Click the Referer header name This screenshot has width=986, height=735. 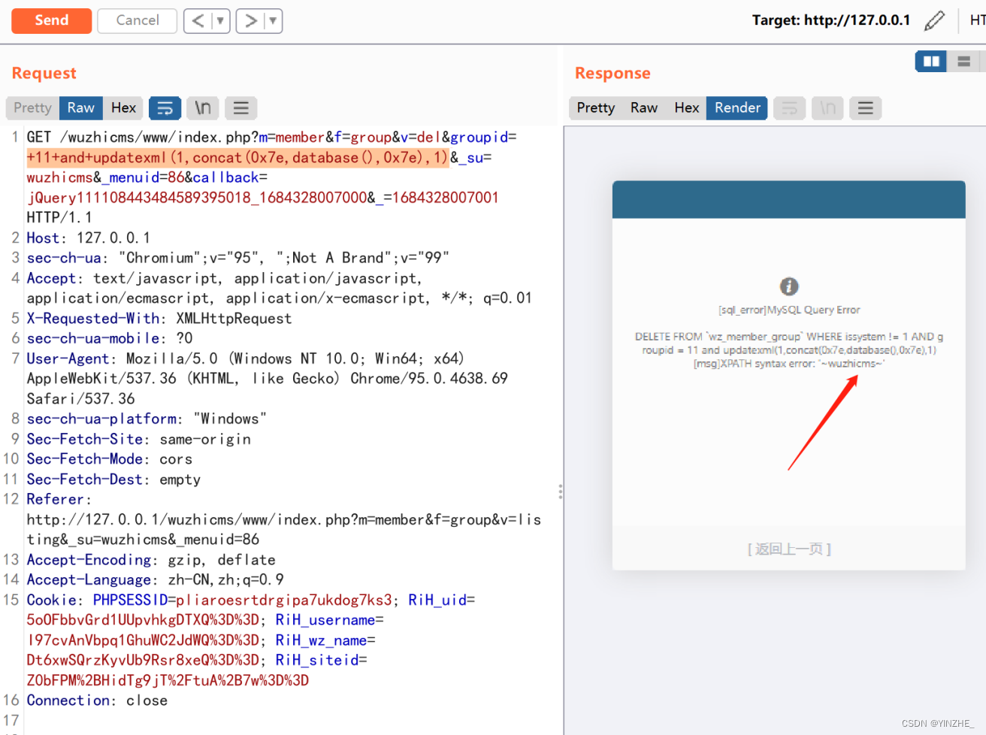point(59,500)
